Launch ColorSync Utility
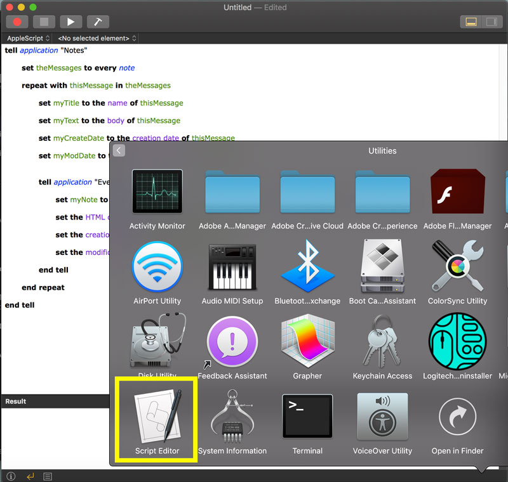Viewport: 508px width, 482px height. 457,273
